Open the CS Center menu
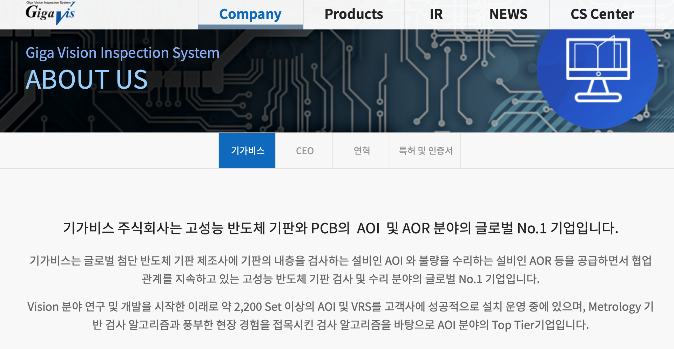This screenshot has width=674, height=349. point(602,14)
